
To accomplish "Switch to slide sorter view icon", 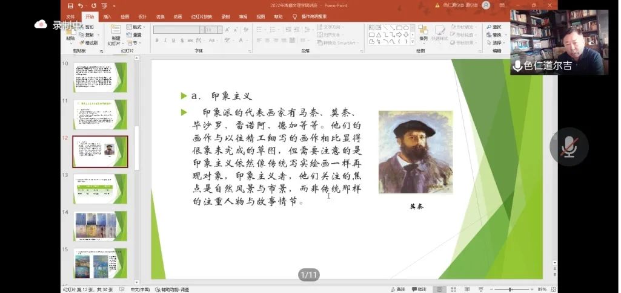I will point(454,289).
